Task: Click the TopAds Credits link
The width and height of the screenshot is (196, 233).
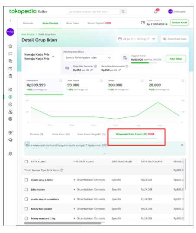Action: [x=154, y=20]
